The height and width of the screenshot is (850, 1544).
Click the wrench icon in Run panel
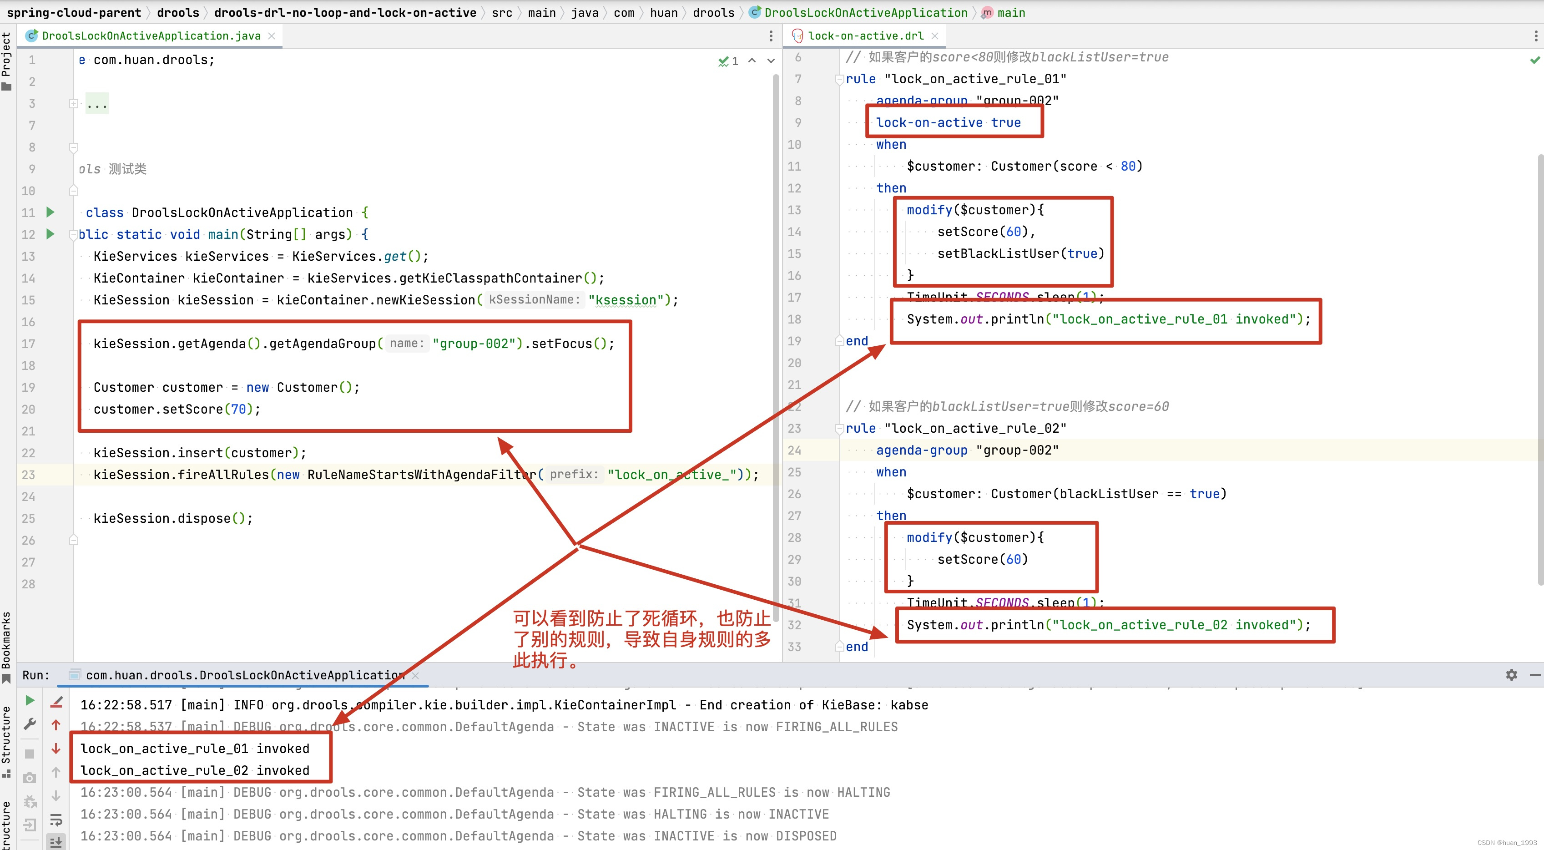[x=30, y=725]
